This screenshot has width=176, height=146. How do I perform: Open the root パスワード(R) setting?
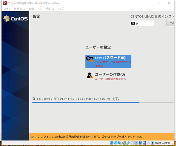pos(108,61)
